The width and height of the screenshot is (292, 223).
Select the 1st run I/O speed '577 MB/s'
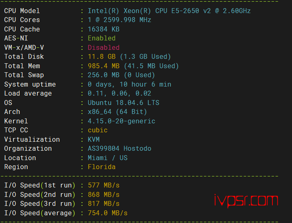point(104,185)
